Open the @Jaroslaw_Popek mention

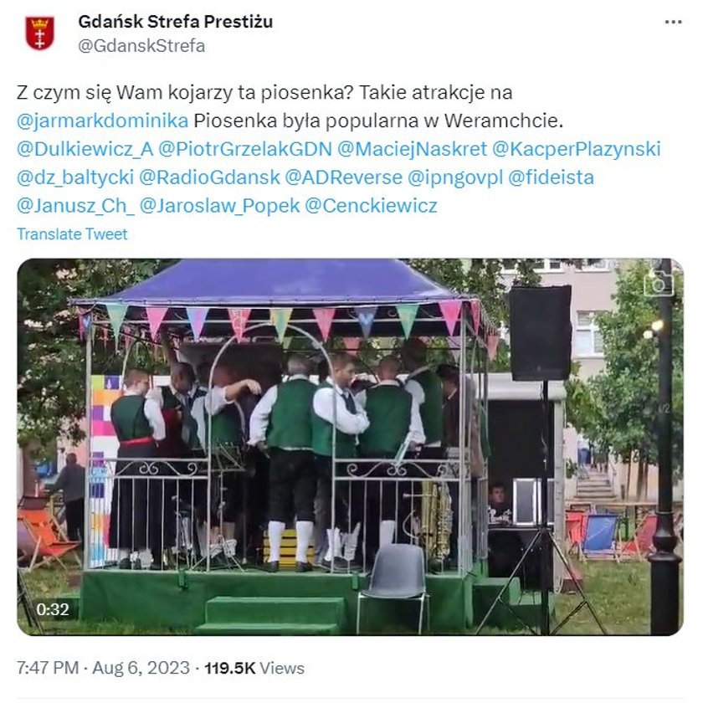(x=219, y=206)
